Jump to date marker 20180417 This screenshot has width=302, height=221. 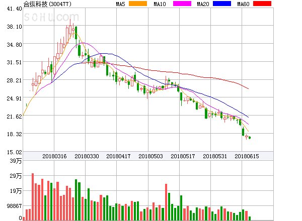point(119,156)
